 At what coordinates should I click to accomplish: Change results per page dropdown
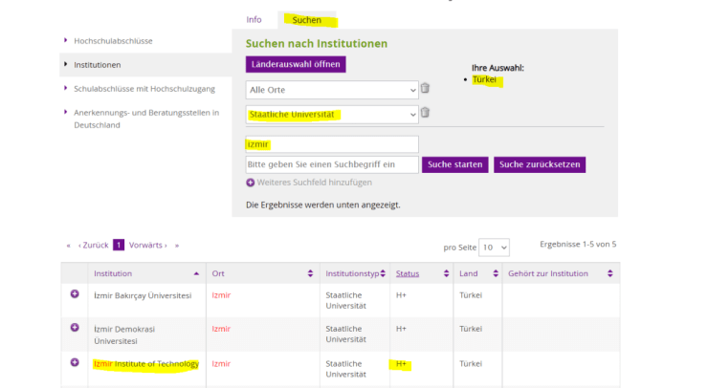[495, 248]
